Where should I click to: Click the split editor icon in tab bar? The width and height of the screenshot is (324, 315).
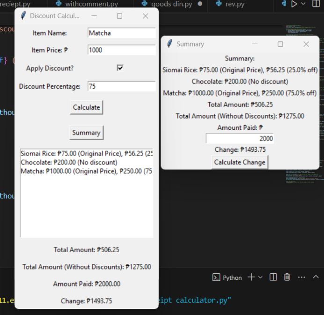[317, 4]
